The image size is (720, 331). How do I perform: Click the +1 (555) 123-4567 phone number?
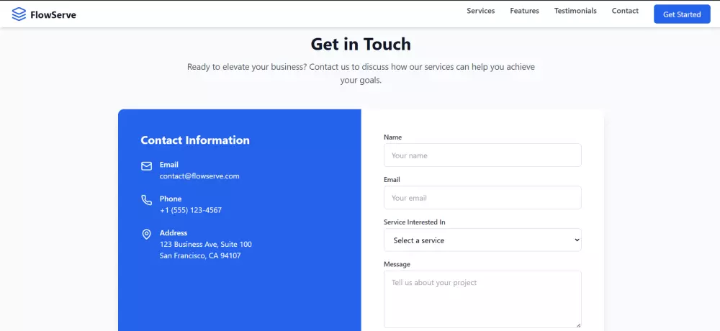(x=191, y=210)
